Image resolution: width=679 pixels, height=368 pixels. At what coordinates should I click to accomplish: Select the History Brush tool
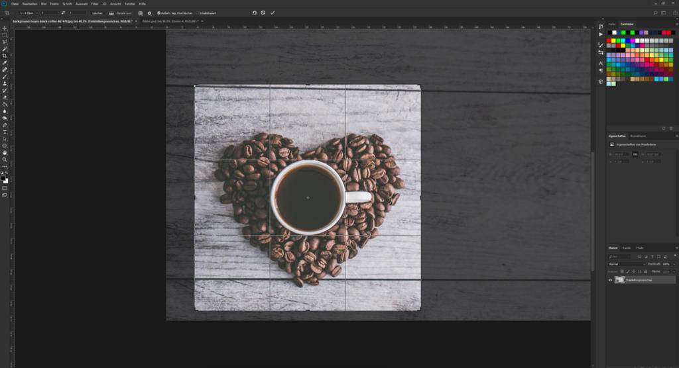[x=5, y=91]
